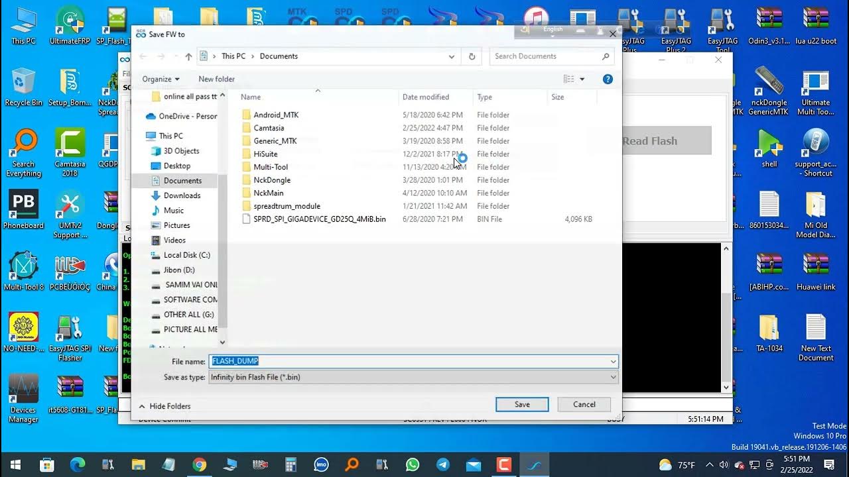Open the notification center icon

[829, 464]
